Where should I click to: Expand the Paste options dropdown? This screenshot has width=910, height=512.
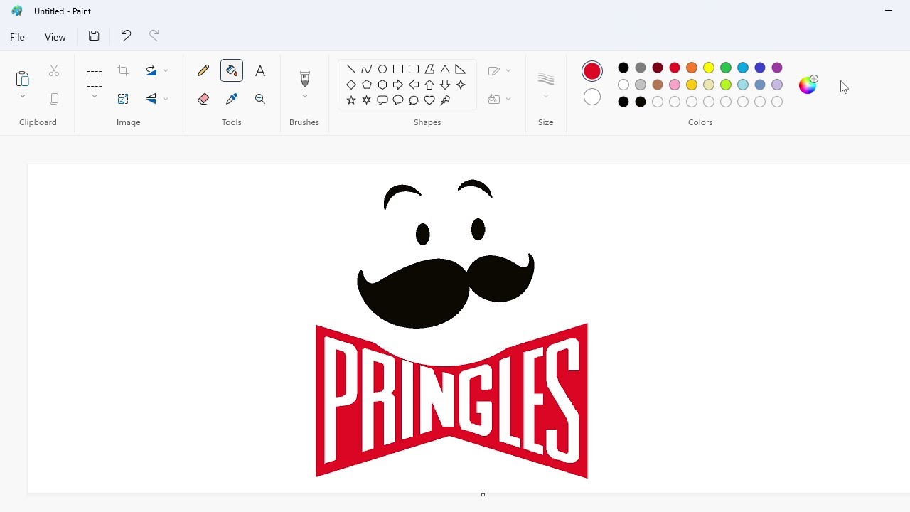point(23,97)
